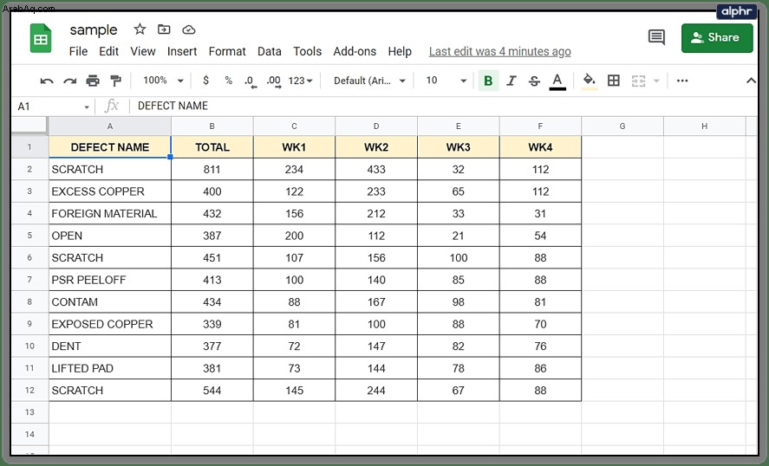769x466 pixels.
Task: Select row 13 header
Action: [x=29, y=412]
